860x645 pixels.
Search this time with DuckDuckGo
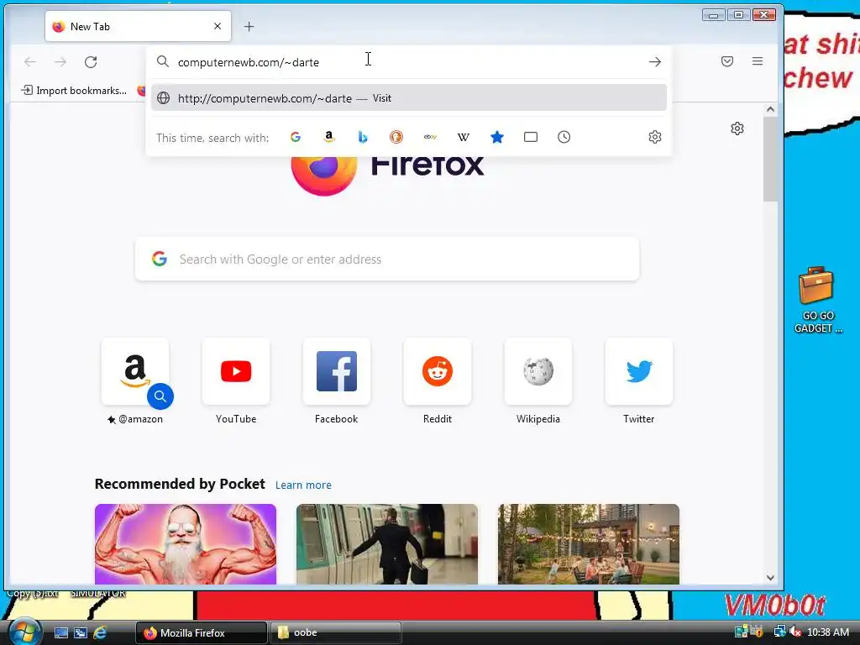tap(396, 137)
